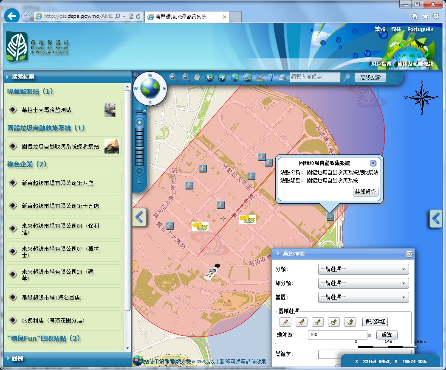This screenshot has height=370, width=446.
Task: Open the 分類 dropdown
Action: click(363, 269)
